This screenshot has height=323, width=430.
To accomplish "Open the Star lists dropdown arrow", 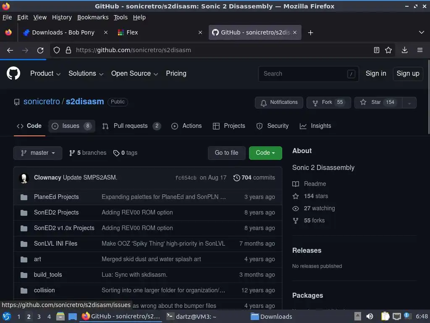I will [409, 103].
